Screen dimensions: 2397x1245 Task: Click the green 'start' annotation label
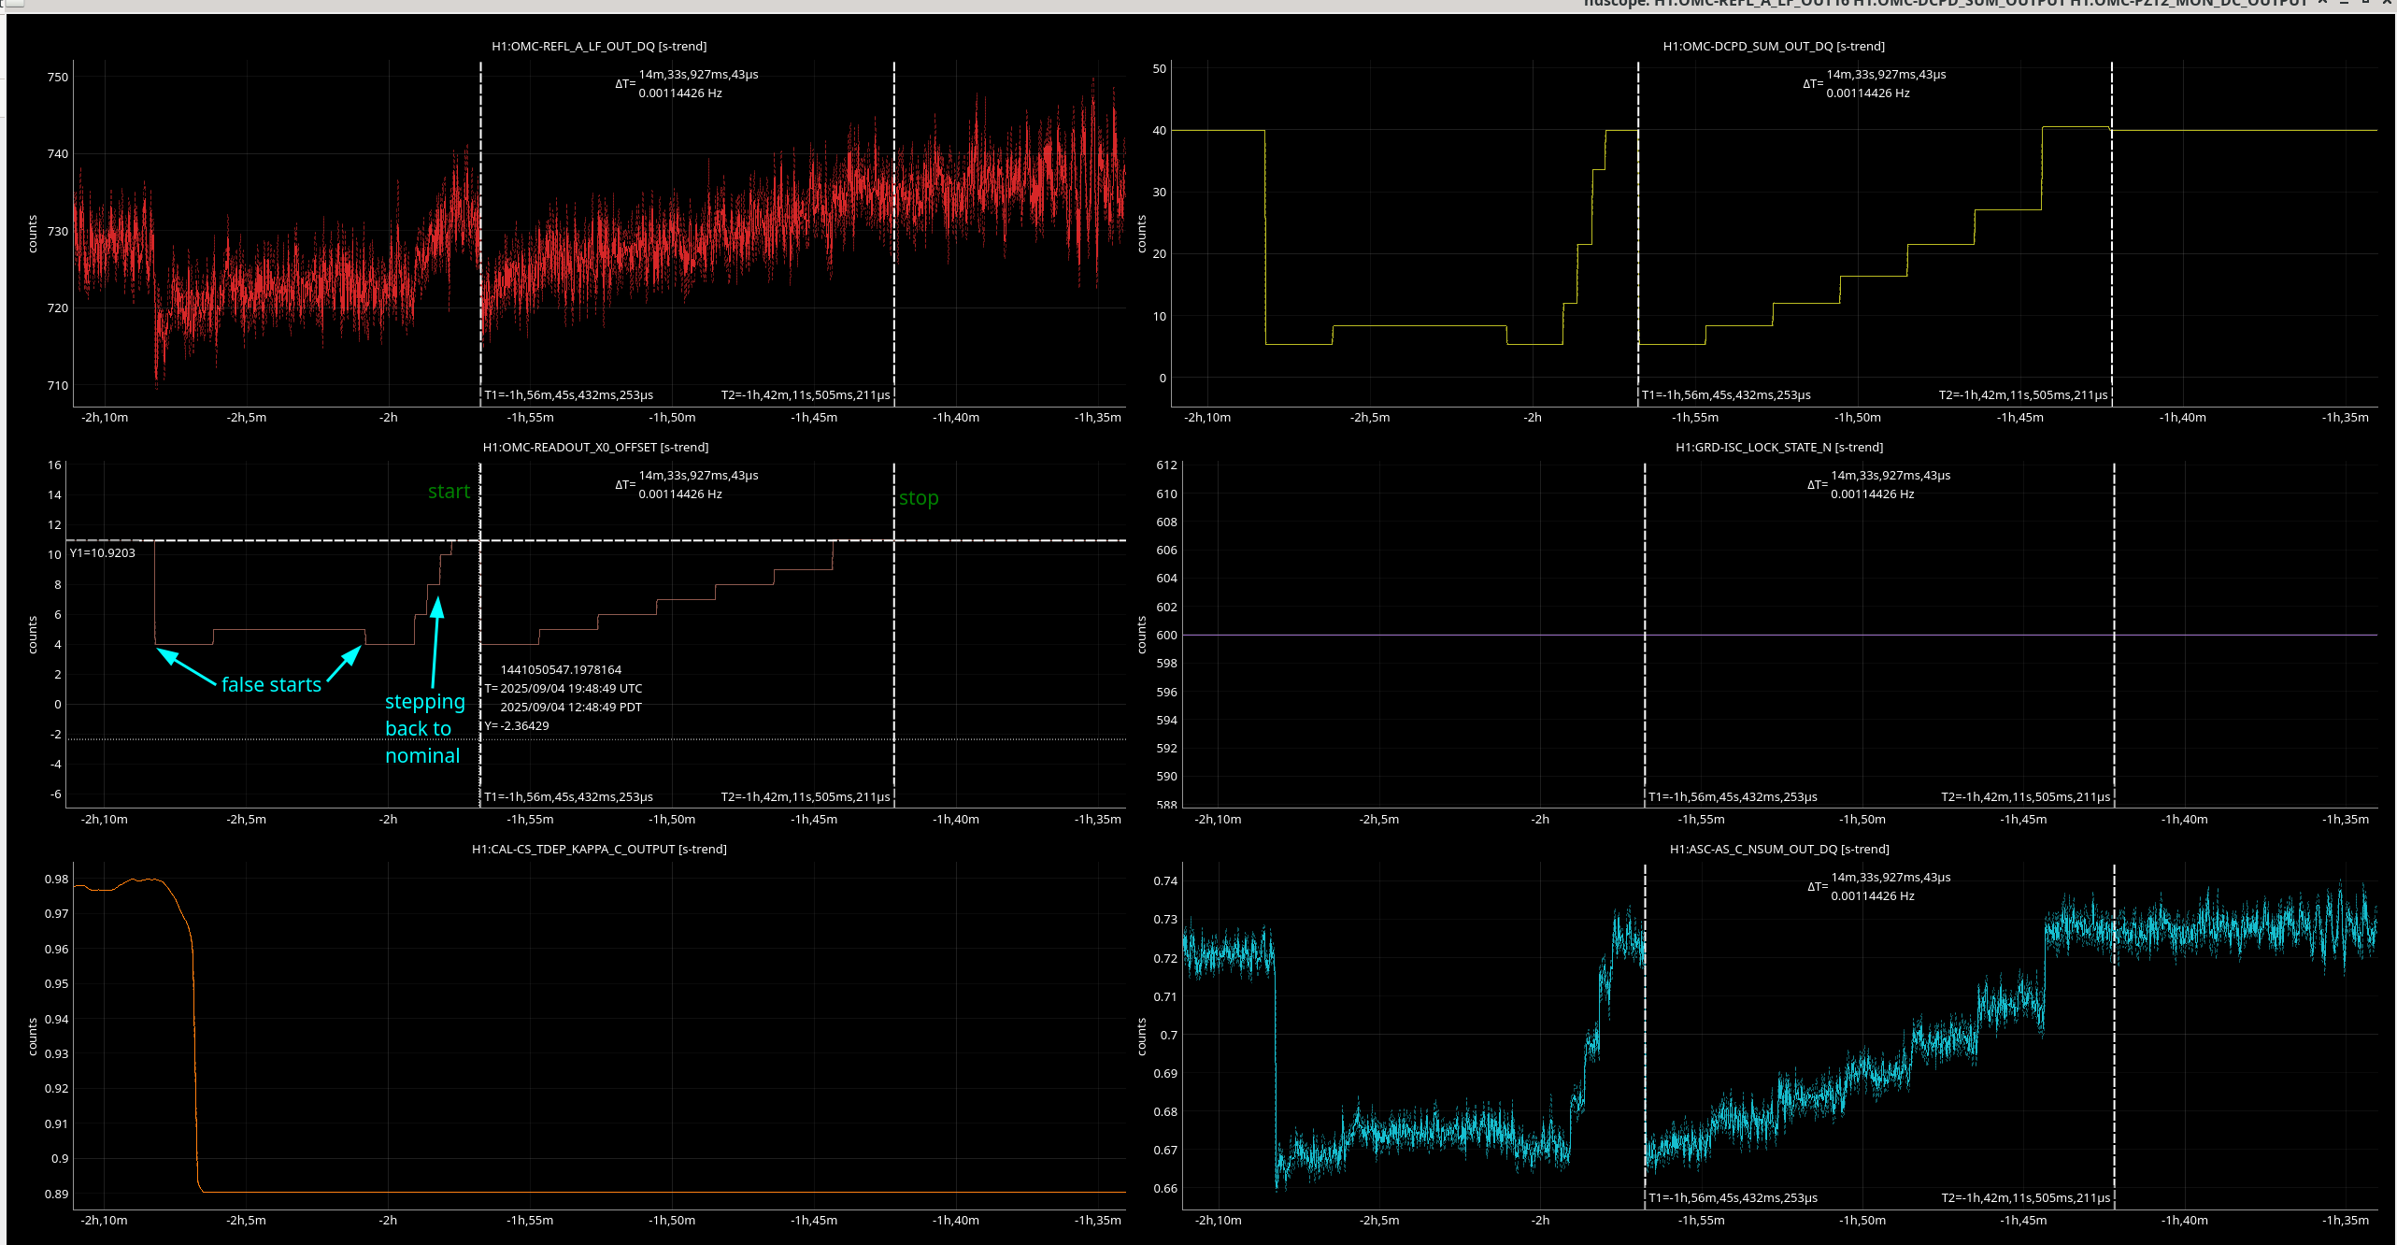point(449,492)
